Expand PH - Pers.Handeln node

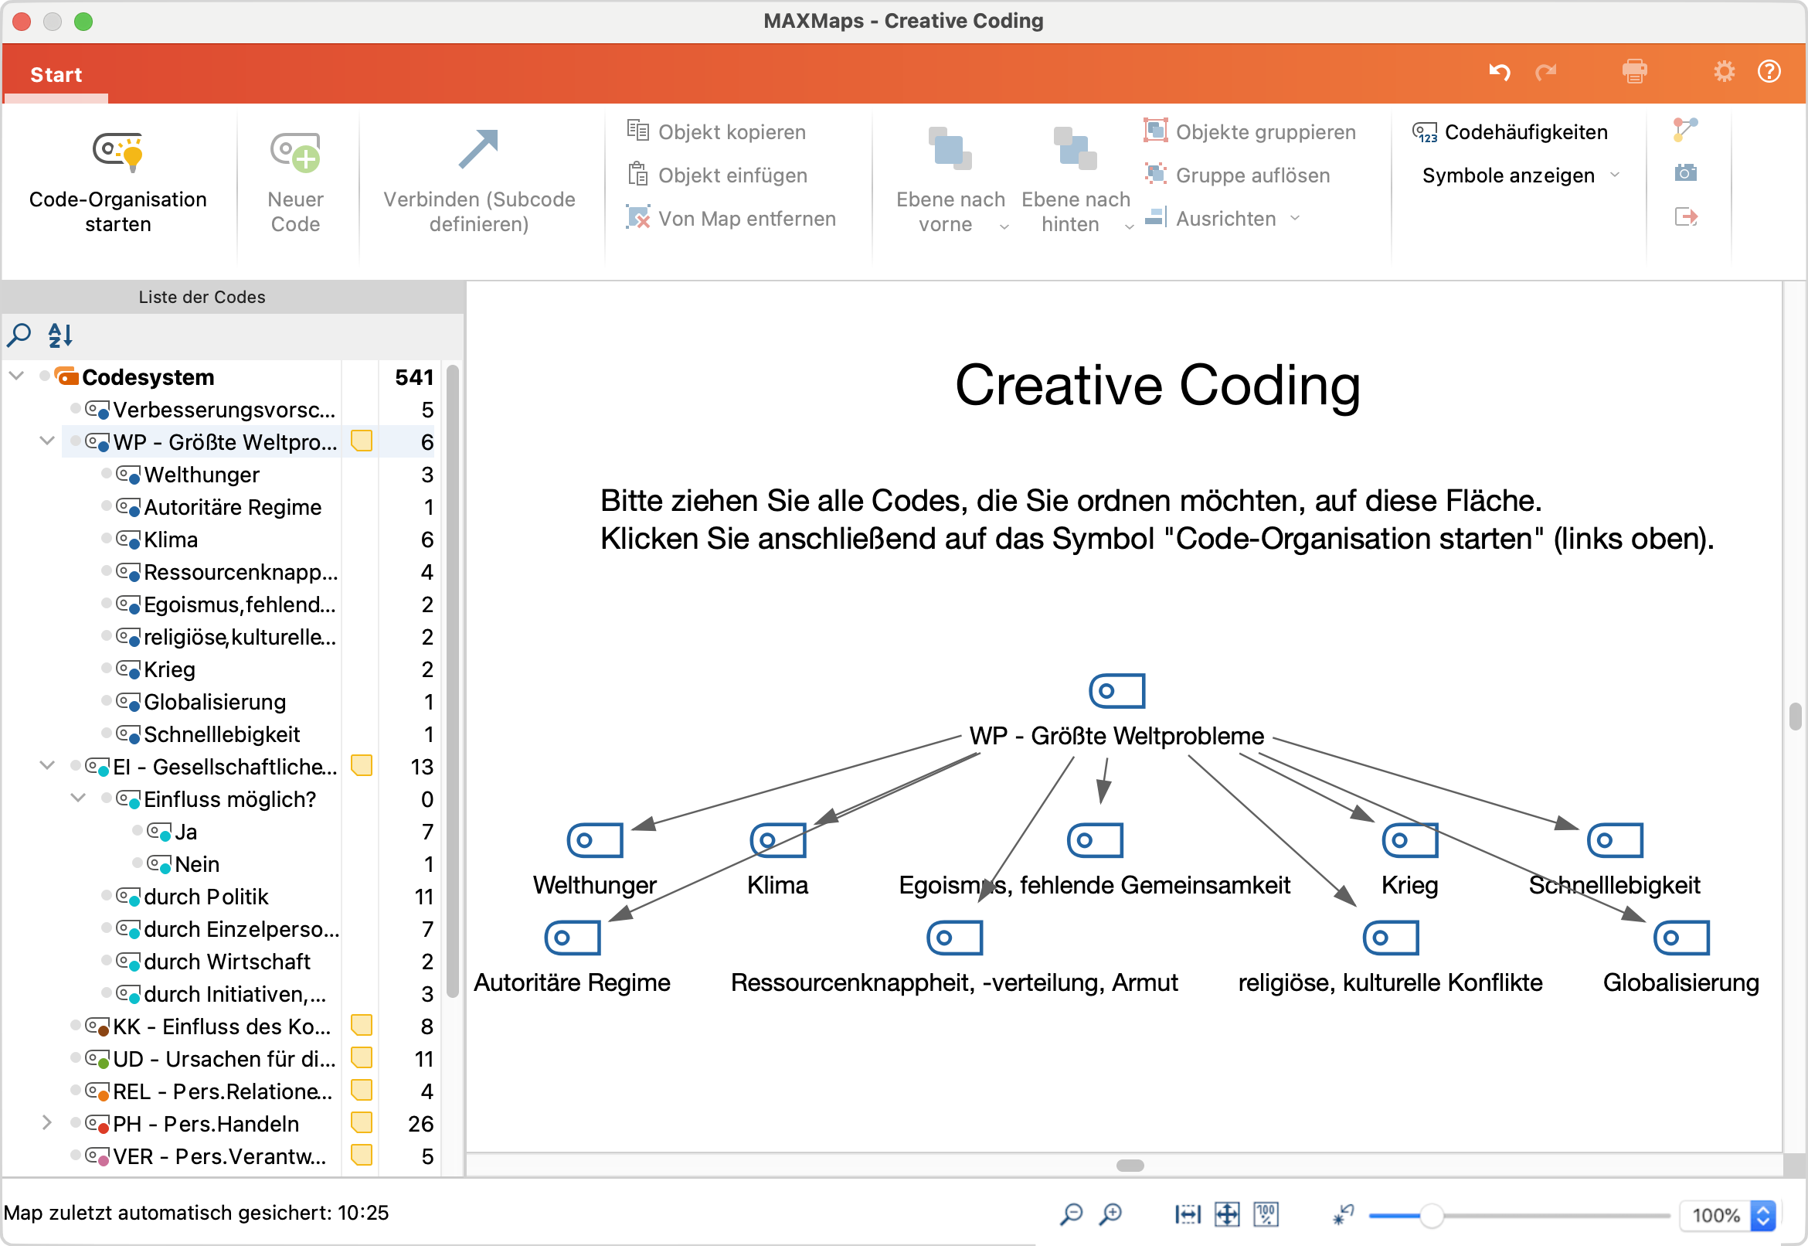click(47, 1122)
